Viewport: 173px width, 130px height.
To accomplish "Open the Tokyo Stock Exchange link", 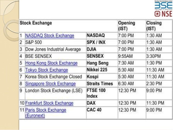I will [x=46, y=70].
